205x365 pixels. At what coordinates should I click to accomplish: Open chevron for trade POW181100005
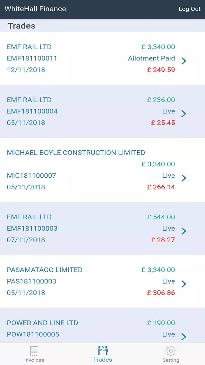pyautogui.click(x=184, y=337)
